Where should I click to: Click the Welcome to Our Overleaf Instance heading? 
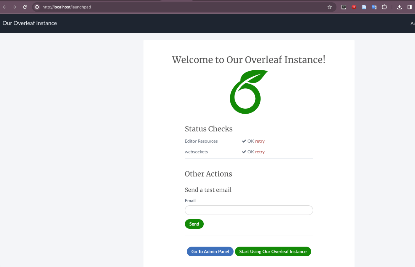click(249, 60)
